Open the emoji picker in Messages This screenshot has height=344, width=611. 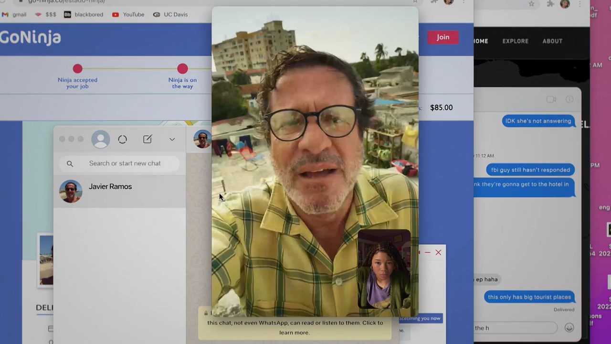569,328
